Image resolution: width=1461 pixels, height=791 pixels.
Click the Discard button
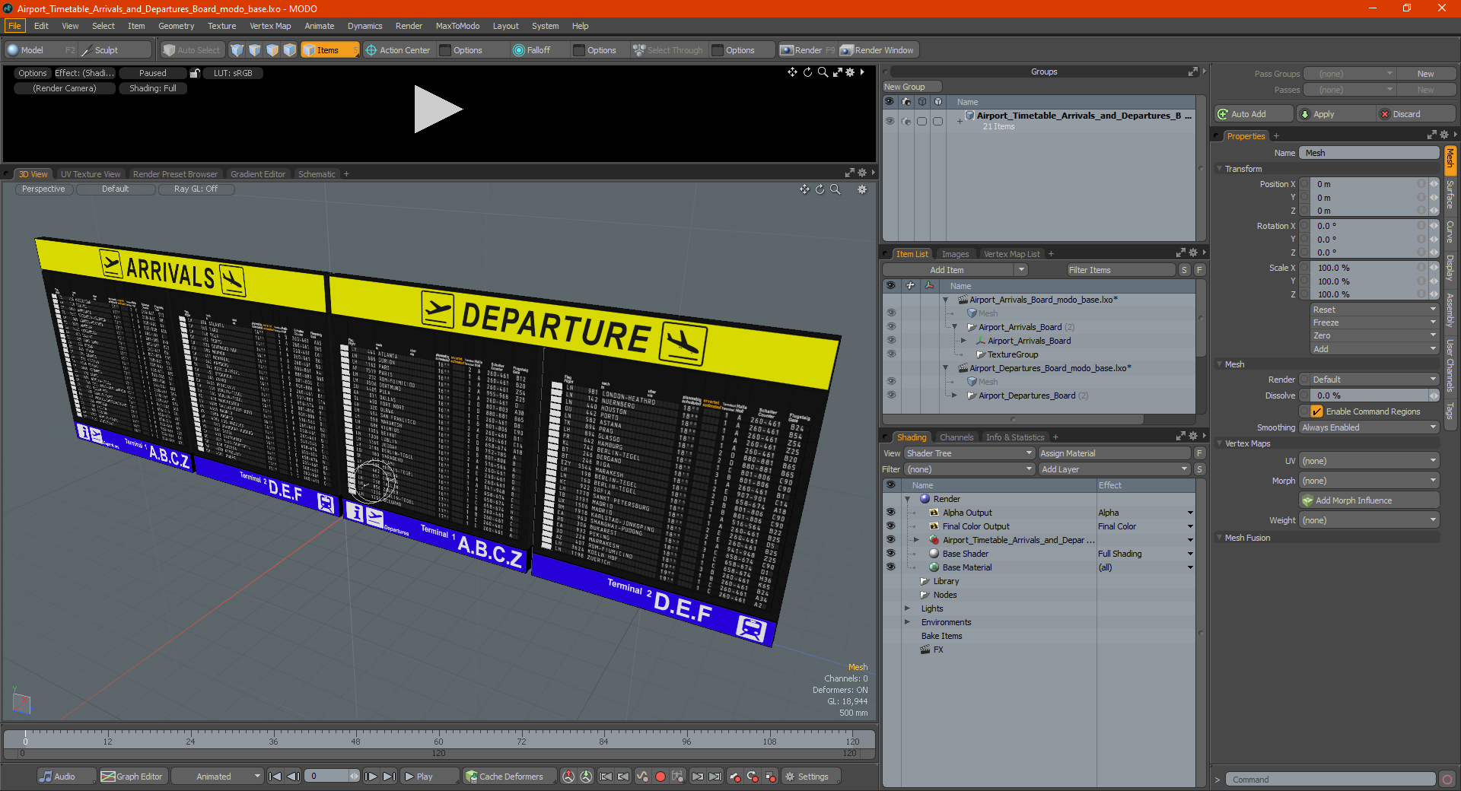pyautogui.click(x=1416, y=114)
